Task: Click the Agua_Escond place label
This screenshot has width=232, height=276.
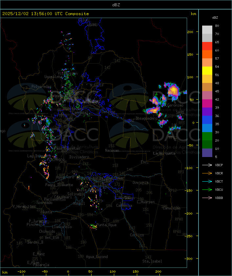Action: point(97,257)
